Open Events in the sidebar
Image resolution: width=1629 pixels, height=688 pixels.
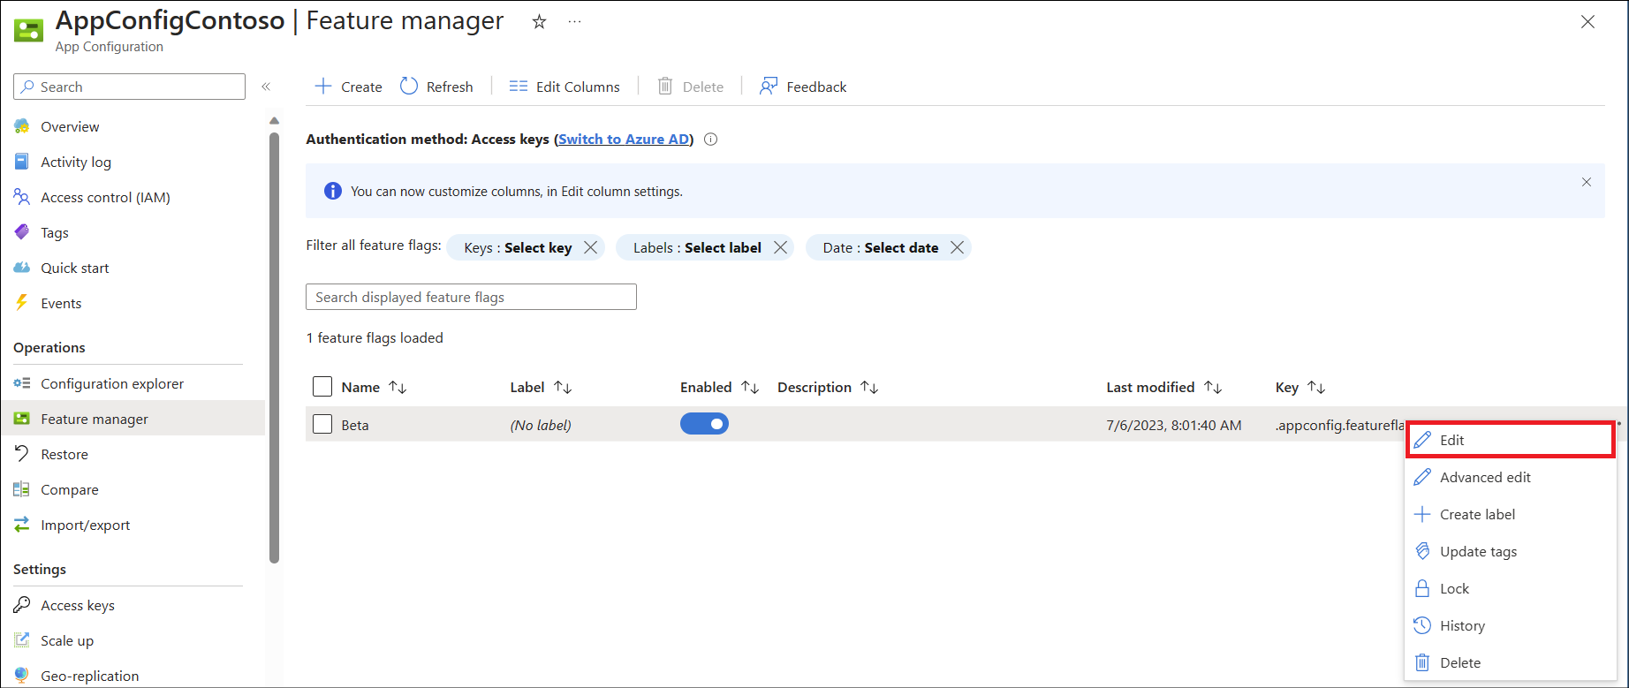coord(61,303)
